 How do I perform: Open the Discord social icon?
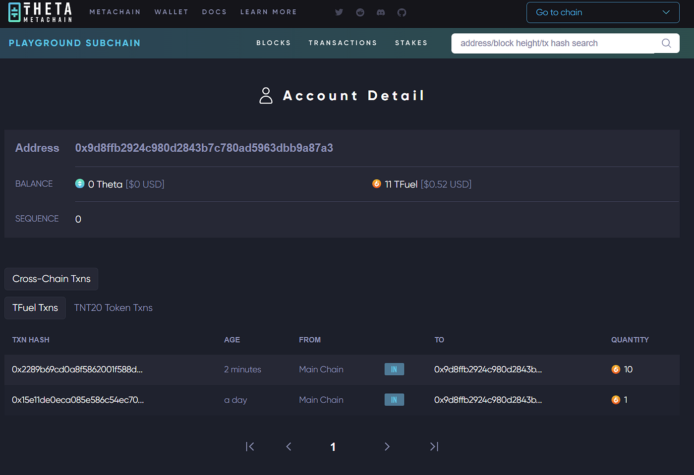point(381,12)
